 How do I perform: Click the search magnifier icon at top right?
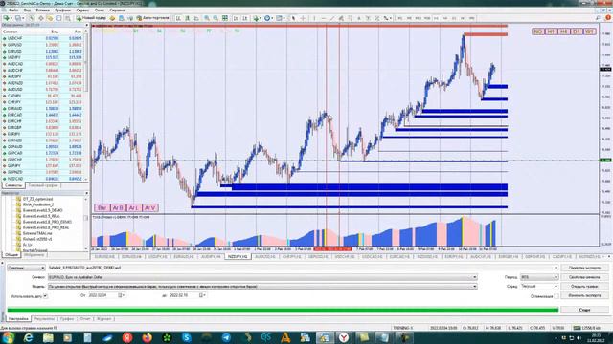click(x=598, y=18)
